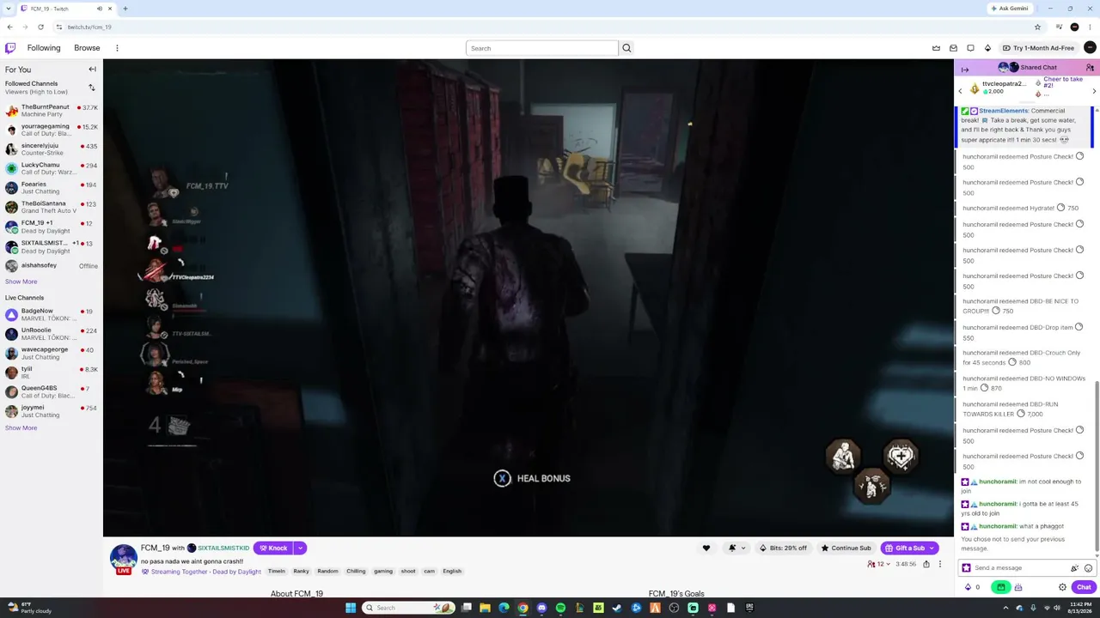Sort followed channels with sort icon

91,88
